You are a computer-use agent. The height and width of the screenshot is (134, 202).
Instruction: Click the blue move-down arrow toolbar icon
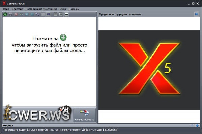click(27, 14)
